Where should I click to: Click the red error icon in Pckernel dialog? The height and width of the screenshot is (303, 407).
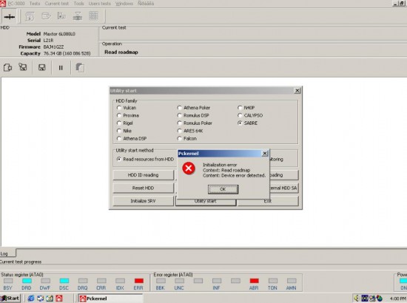tap(189, 168)
